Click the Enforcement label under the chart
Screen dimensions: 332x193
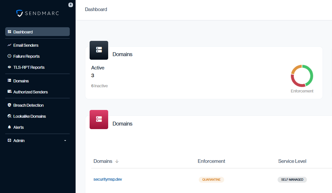point(302,91)
